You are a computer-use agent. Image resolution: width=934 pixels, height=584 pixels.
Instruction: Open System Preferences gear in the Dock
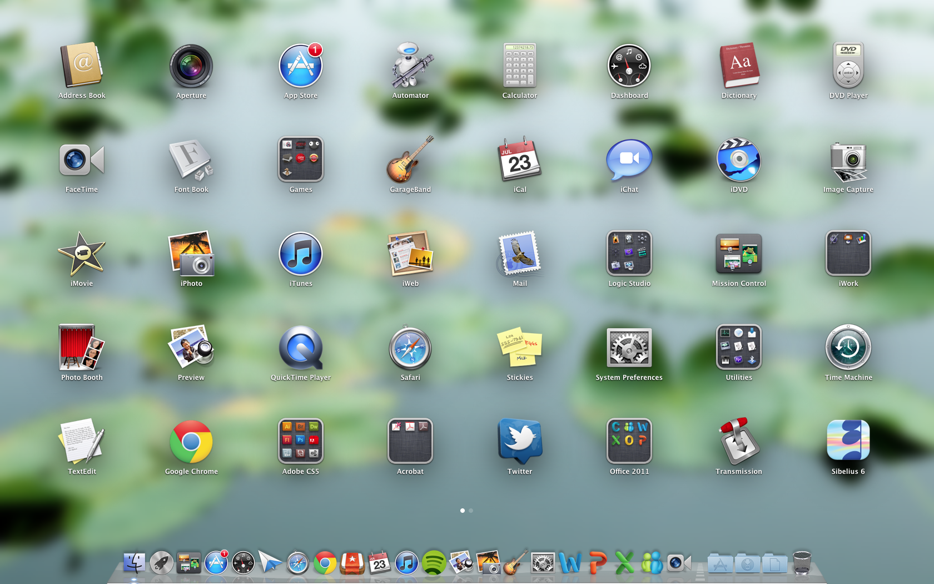(x=543, y=563)
